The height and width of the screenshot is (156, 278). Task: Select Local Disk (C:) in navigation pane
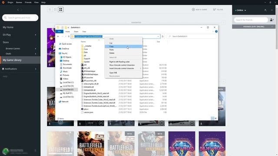68,82
